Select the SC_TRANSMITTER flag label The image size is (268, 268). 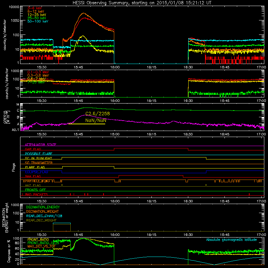click(x=39, y=162)
